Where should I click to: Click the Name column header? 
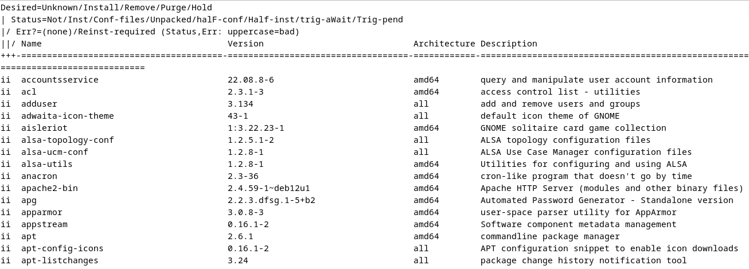pyautogui.click(x=32, y=44)
